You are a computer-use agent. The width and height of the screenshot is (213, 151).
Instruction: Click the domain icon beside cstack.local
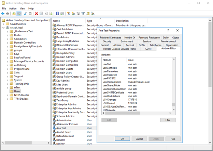[x=8, y=28]
